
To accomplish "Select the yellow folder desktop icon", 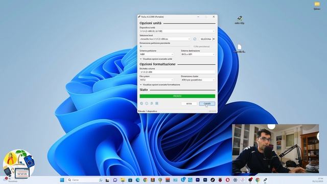I will pyautogui.click(x=317, y=6).
